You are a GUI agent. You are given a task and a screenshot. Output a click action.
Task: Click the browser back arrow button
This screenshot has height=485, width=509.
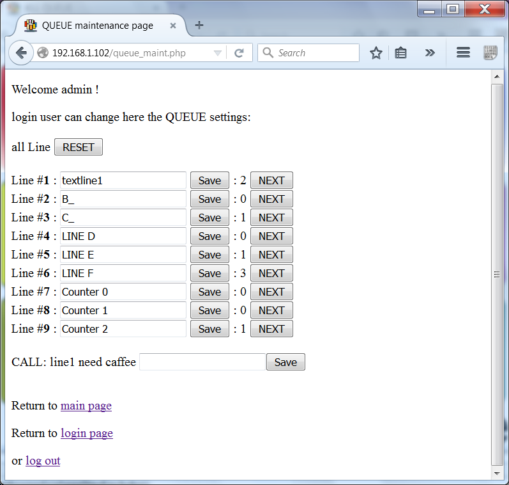[x=21, y=53]
